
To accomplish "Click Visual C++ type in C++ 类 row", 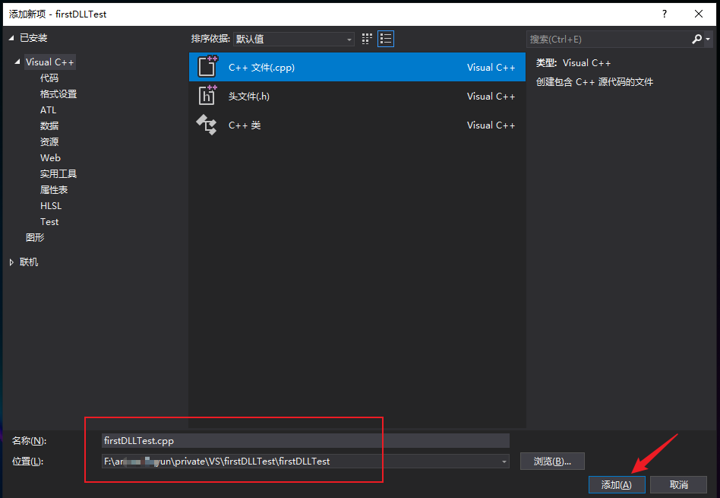I will coord(491,125).
